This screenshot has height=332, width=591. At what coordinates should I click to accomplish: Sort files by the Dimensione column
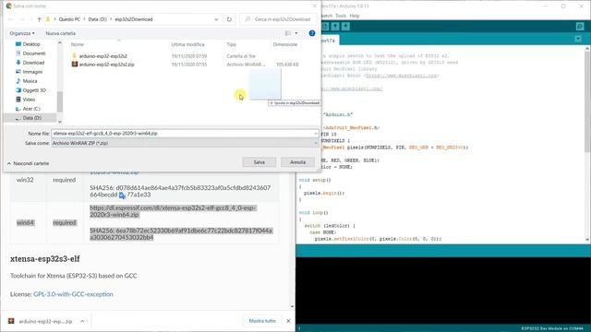click(285, 44)
